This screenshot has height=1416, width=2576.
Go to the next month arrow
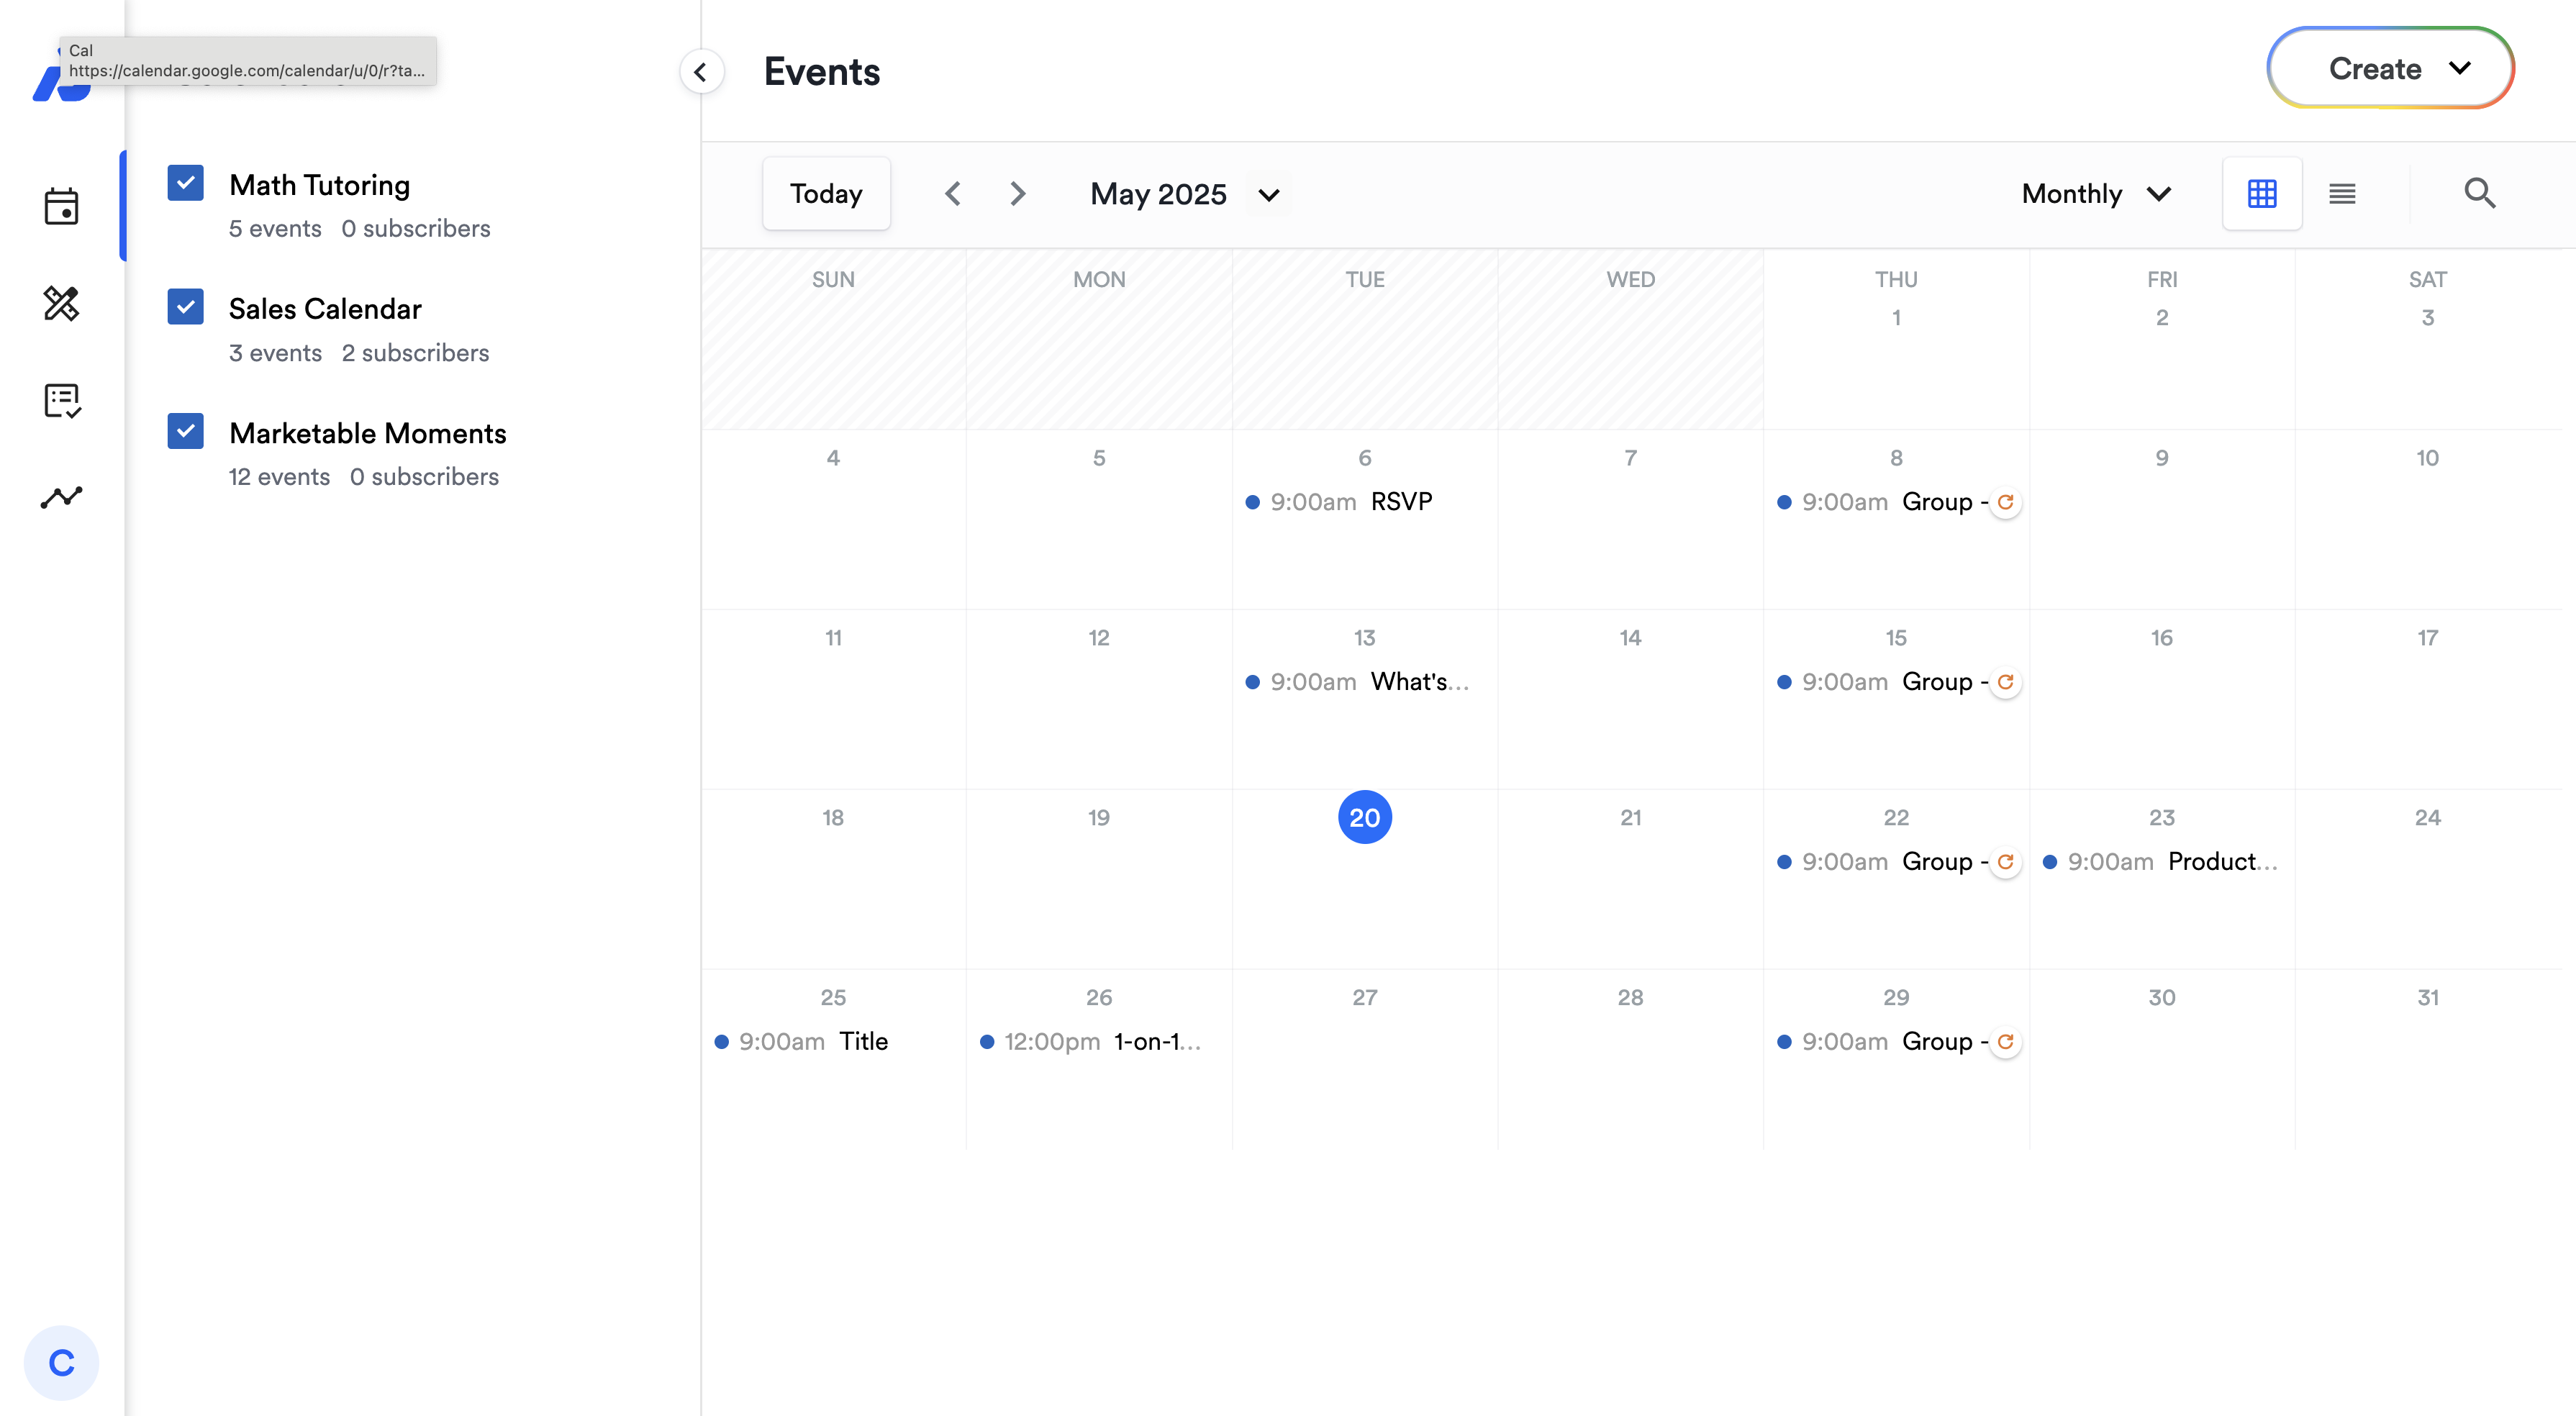click(1017, 193)
